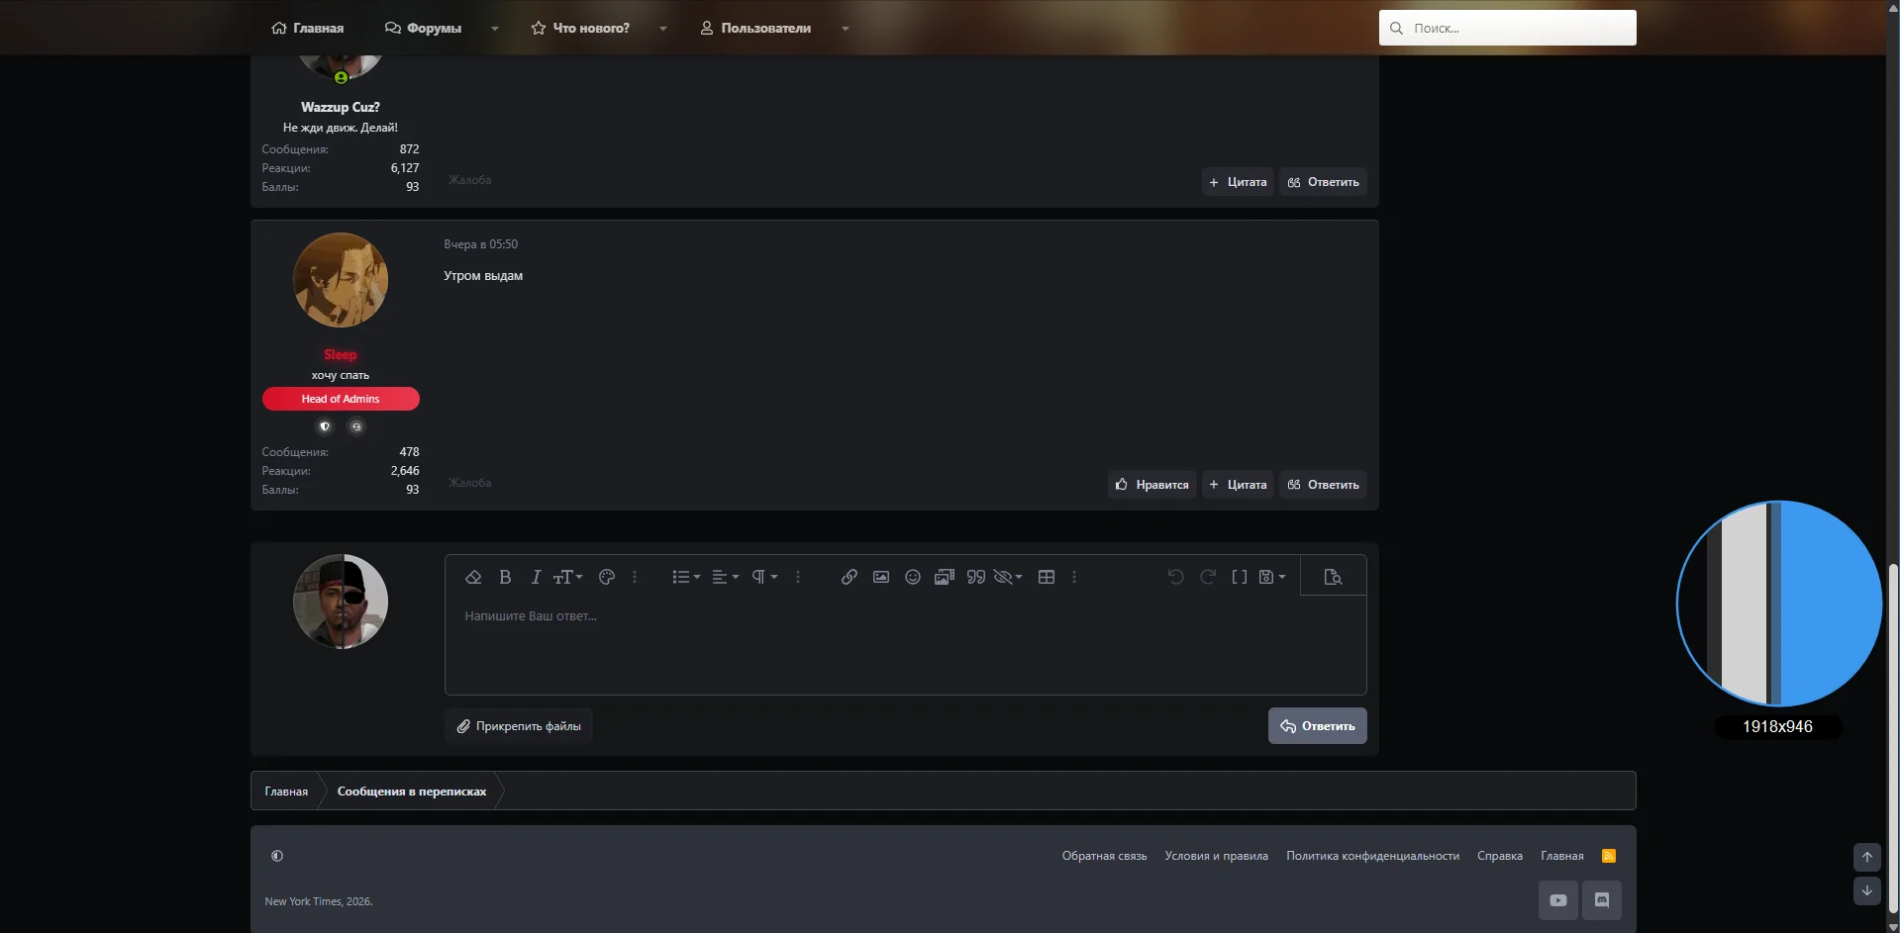Open the smiley emoji picker
Image resolution: width=1900 pixels, height=933 pixels.
(913, 577)
